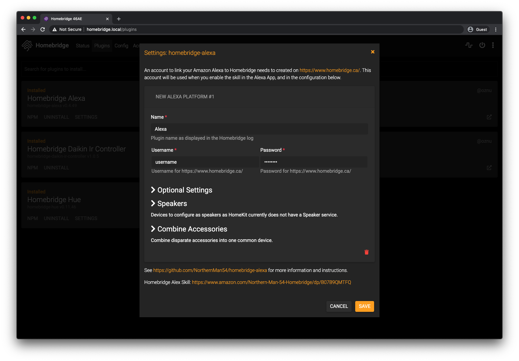Expand the Combine Accessories section
The width and height of the screenshot is (519, 361).
click(x=189, y=229)
